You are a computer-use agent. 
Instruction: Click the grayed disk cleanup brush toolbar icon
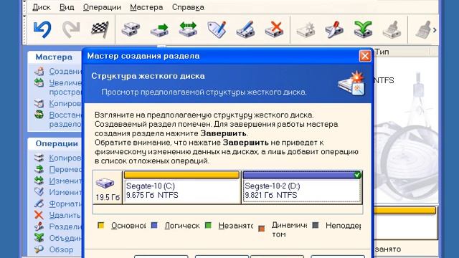(392, 29)
